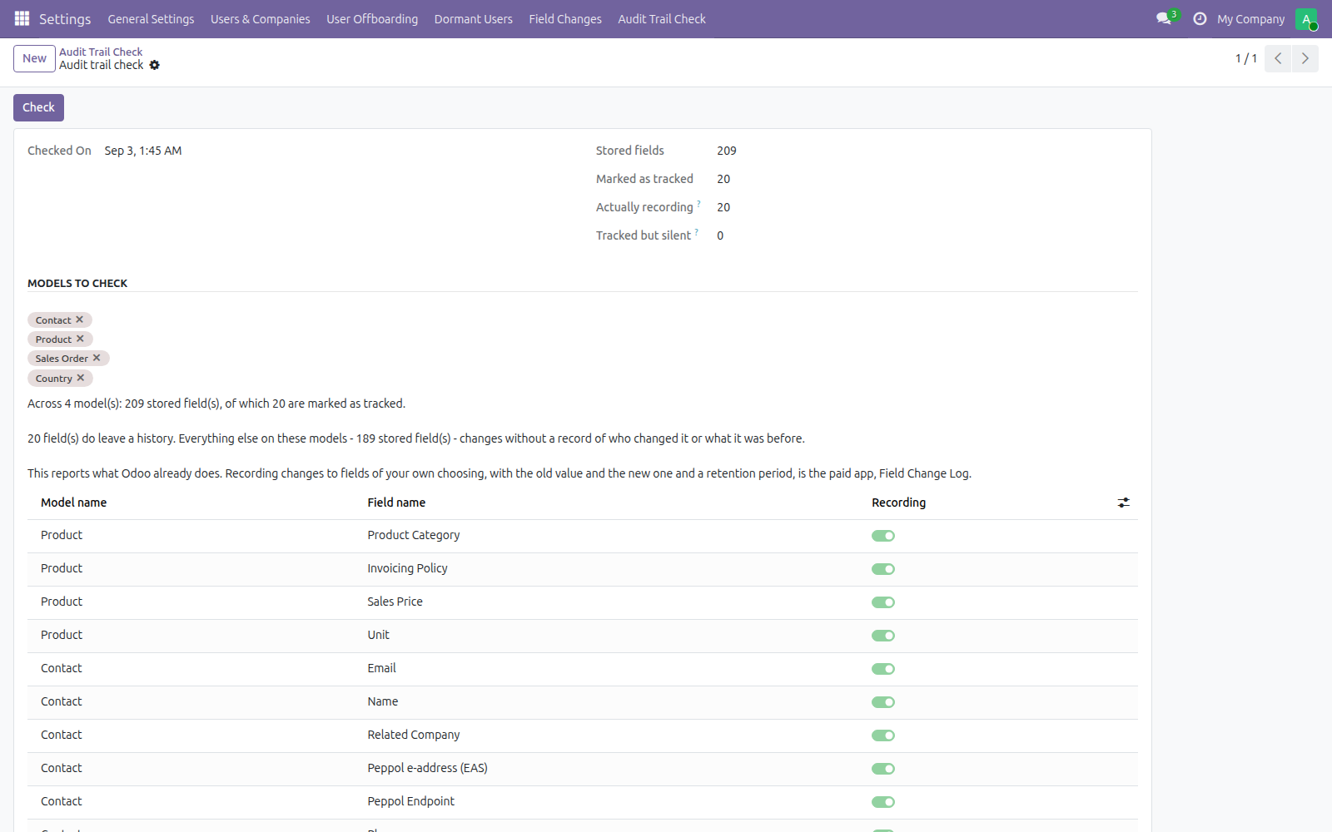Open the Field Changes menu
Screen dimensions: 1332x832
[x=565, y=19]
